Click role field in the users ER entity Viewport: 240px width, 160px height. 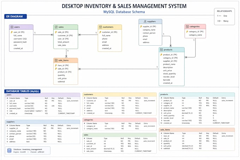15,45
